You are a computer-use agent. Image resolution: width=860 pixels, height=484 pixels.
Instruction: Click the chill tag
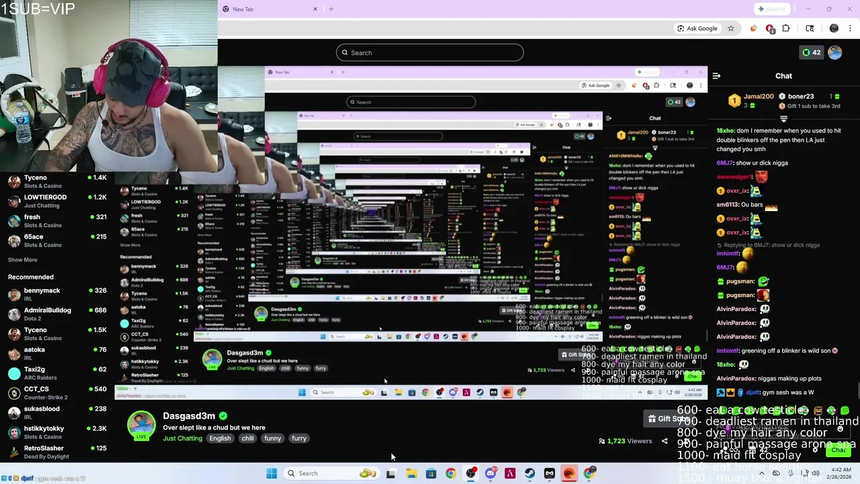(248, 438)
